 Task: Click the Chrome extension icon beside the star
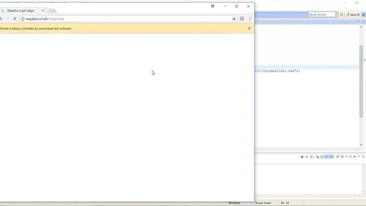tap(242, 19)
